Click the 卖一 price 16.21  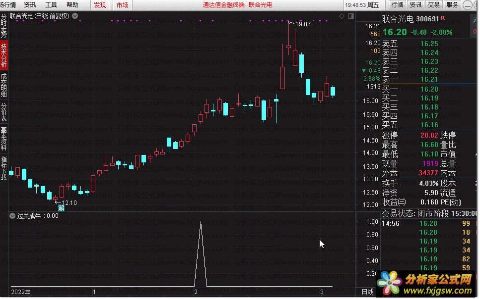pyautogui.click(x=429, y=79)
